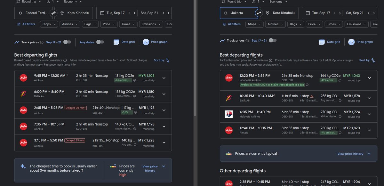Viewport: 384px width, 186px height.
Task: Expand the MYR 1,820 AirAsia flight details
Action: (x=369, y=130)
